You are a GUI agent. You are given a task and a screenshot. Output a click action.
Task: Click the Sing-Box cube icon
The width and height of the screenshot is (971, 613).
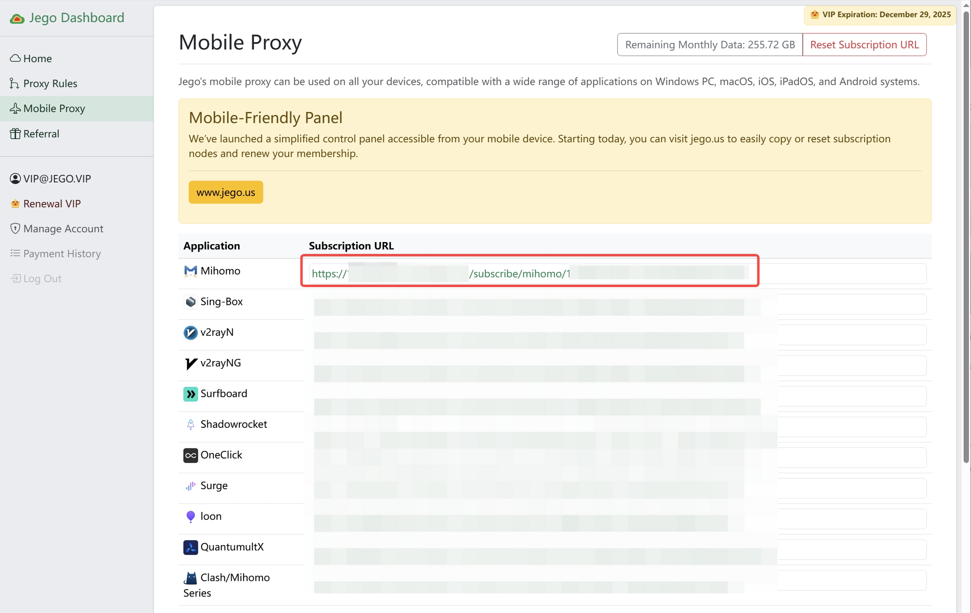(x=190, y=302)
